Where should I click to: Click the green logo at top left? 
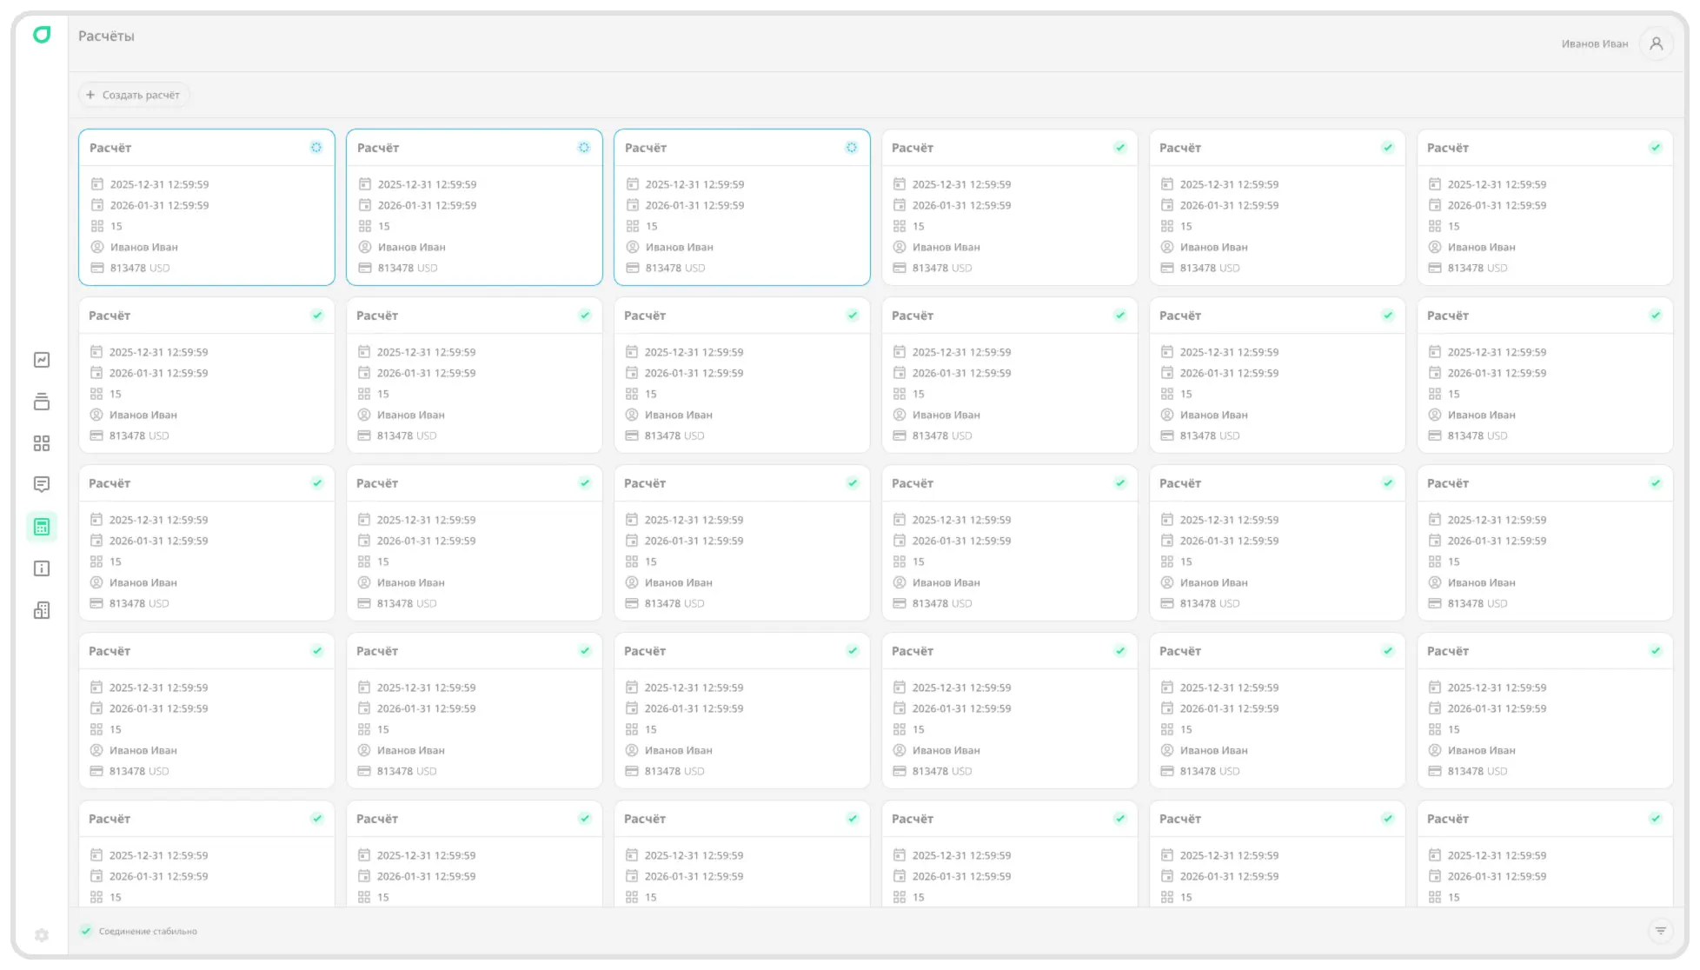point(42,35)
